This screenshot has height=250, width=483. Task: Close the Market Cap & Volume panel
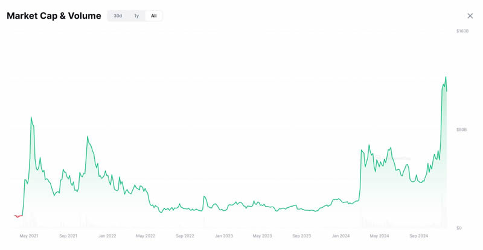point(470,16)
